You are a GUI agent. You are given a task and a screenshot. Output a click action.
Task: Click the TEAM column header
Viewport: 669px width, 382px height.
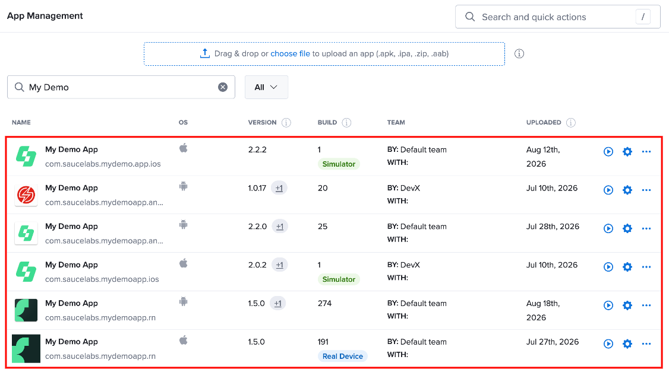coord(396,123)
